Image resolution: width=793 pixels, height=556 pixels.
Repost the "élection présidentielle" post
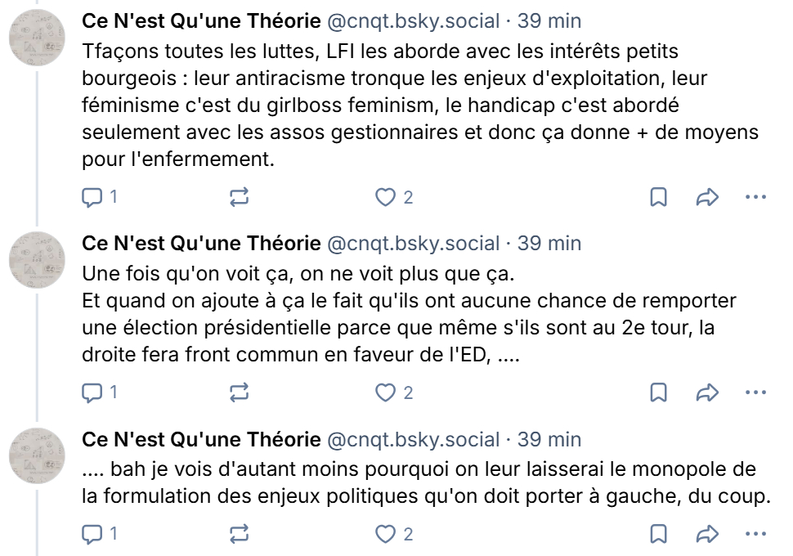coord(239,393)
